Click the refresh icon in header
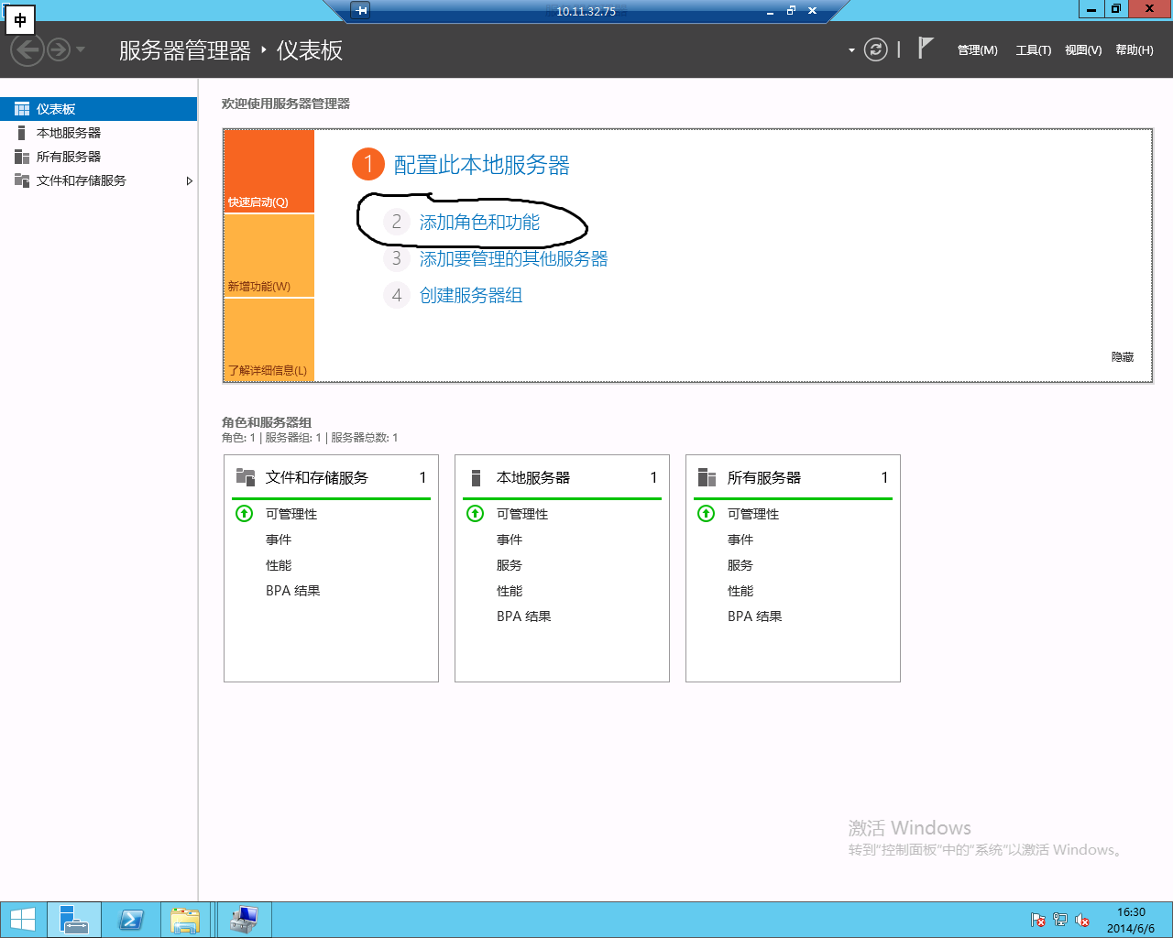Image resolution: width=1173 pixels, height=938 pixels. pos(876,49)
